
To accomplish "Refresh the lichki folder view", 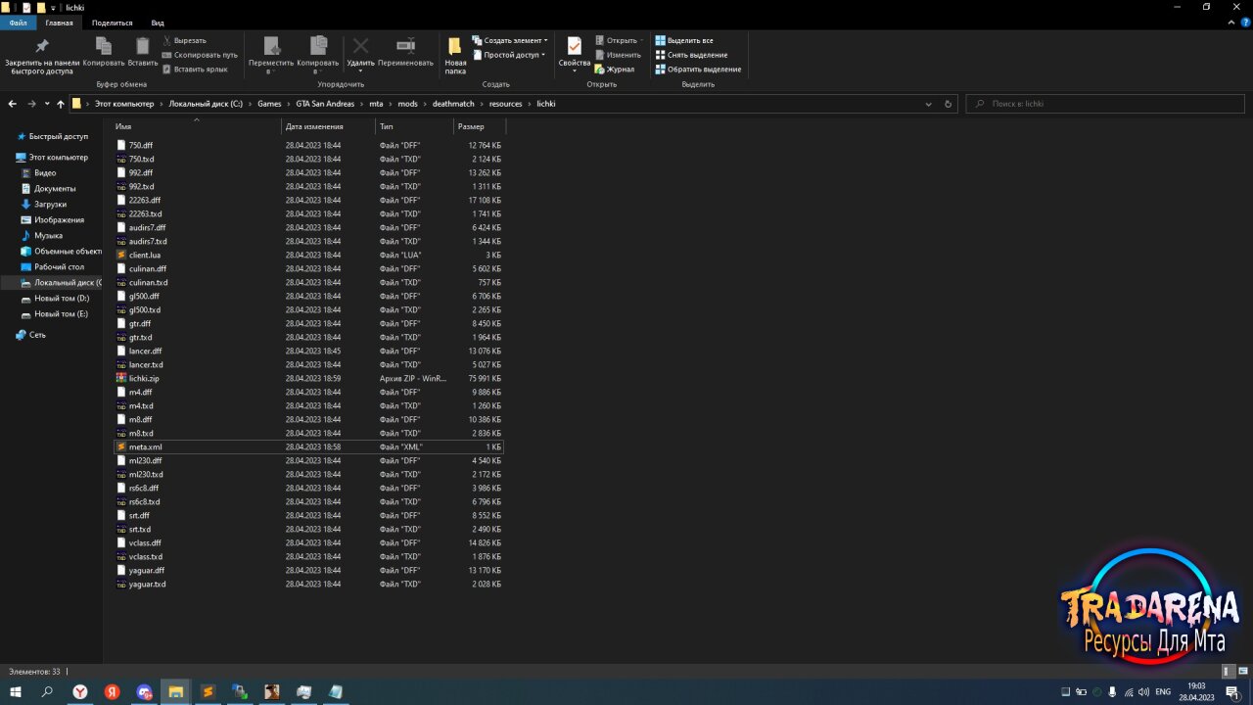I will (x=948, y=104).
